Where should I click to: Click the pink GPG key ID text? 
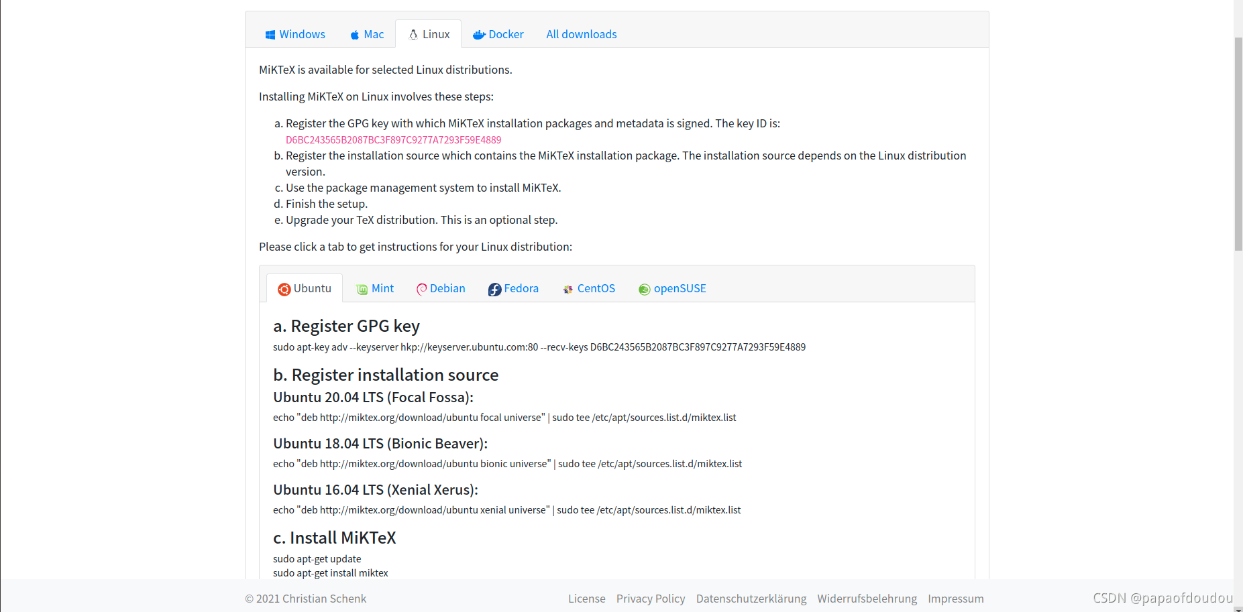(394, 140)
